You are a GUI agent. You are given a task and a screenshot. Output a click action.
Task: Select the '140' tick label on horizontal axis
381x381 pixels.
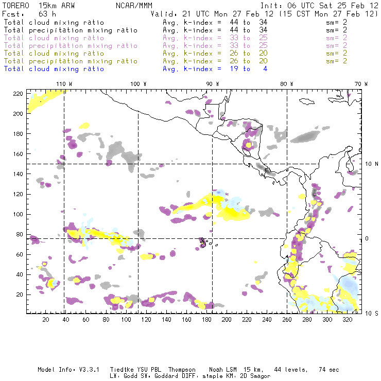coord(166,320)
